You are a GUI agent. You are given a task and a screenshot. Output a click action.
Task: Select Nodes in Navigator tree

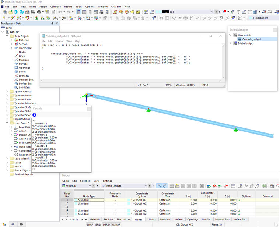[x=22, y=52]
